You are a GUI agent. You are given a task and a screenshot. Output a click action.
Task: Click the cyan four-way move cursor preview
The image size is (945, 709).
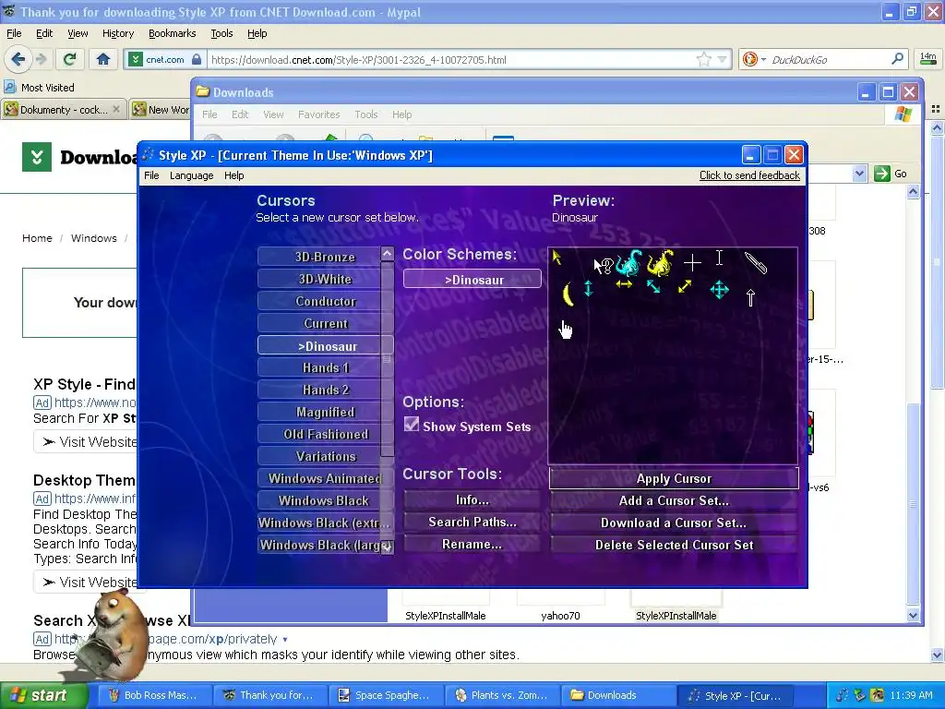(719, 290)
